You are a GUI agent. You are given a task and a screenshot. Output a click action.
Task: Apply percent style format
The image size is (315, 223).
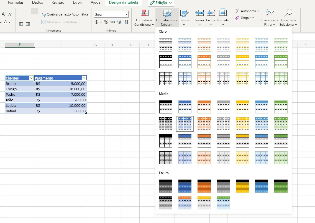pyautogui.click(x=106, y=22)
